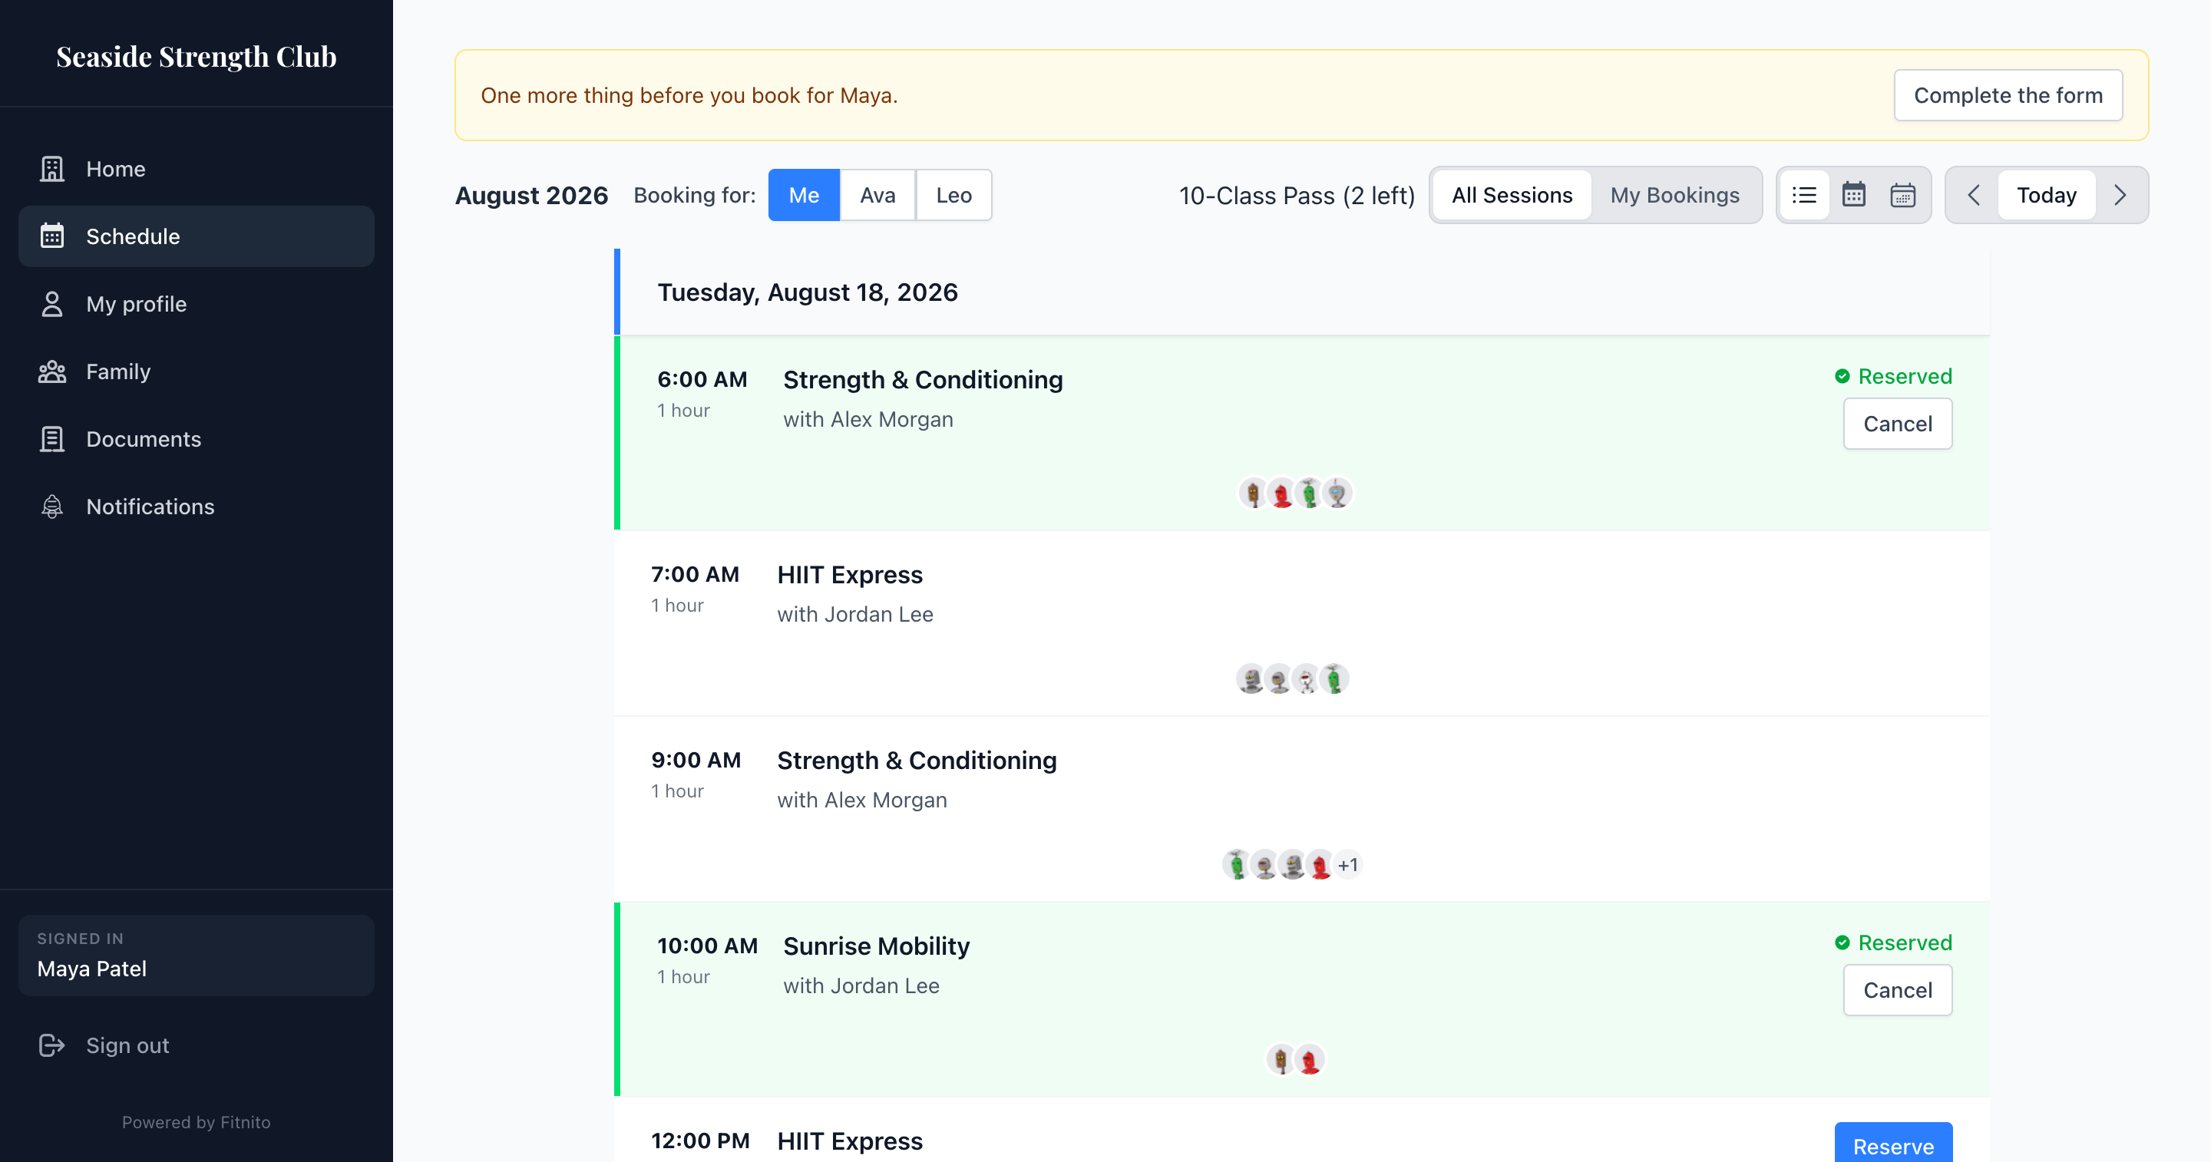The image size is (2211, 1162).
Task: Click 'with Jordan Lee' under 7:00 AM class
Action: [x=855, y=615]
